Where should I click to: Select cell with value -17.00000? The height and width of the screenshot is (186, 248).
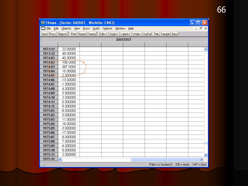pyautogui.click(x=69, y=133)
